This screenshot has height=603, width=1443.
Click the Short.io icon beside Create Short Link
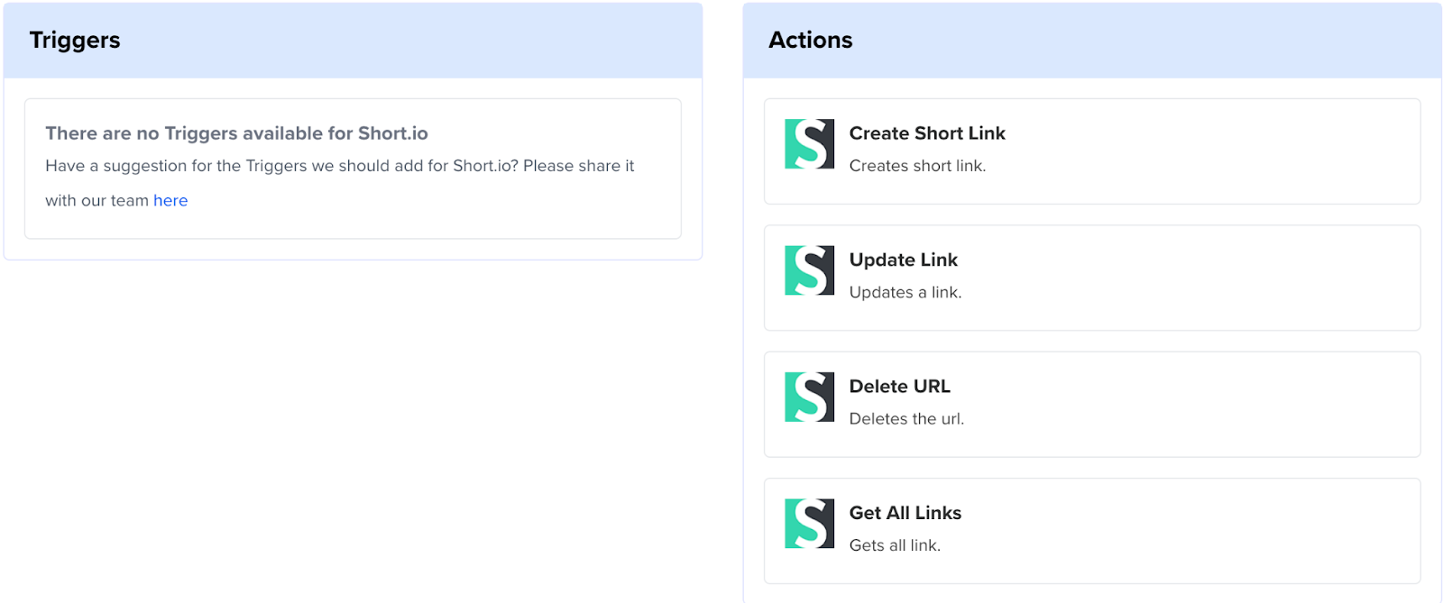coord(809,144)
